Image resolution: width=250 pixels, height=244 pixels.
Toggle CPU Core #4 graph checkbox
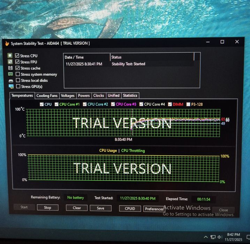[141, 104]
